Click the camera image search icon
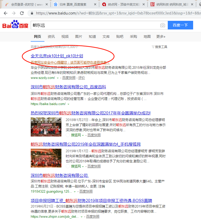The height and width of the screenshot is (220, 201). click(162, 25)
